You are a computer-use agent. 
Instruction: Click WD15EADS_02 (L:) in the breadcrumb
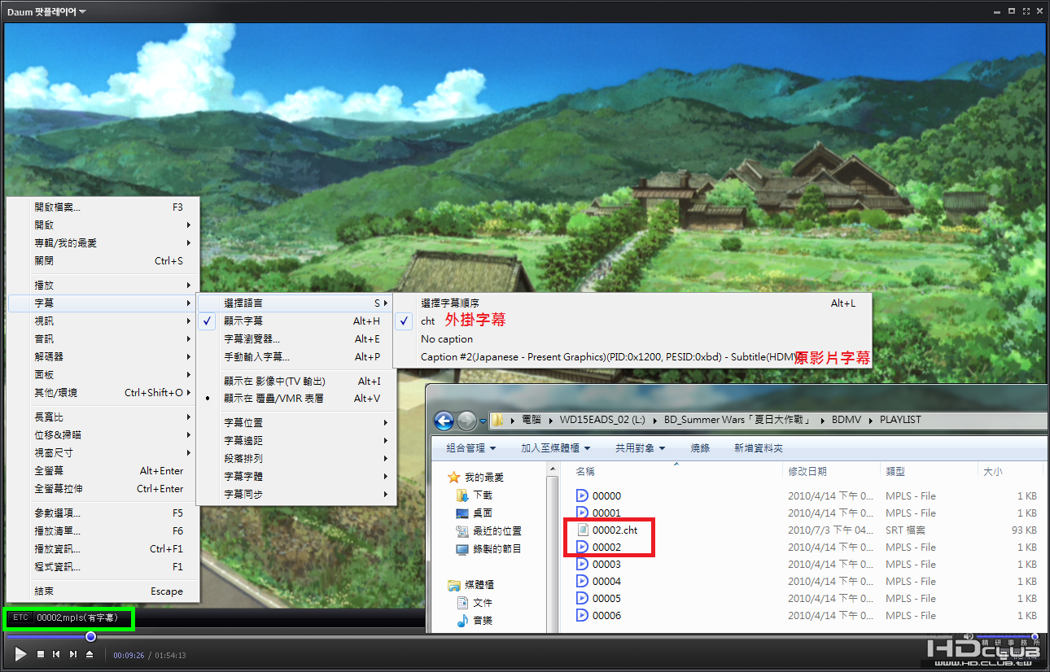[x=602, y=420]
